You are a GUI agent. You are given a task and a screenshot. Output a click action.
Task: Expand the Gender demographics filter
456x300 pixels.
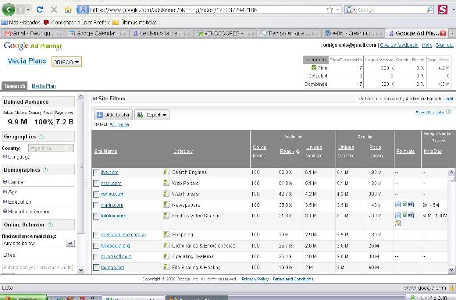[5, 182]
